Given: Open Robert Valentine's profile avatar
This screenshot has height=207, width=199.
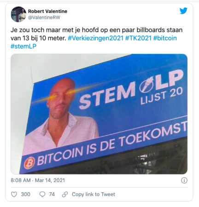Looking at the screenshot, I should [x=18, y=14].
